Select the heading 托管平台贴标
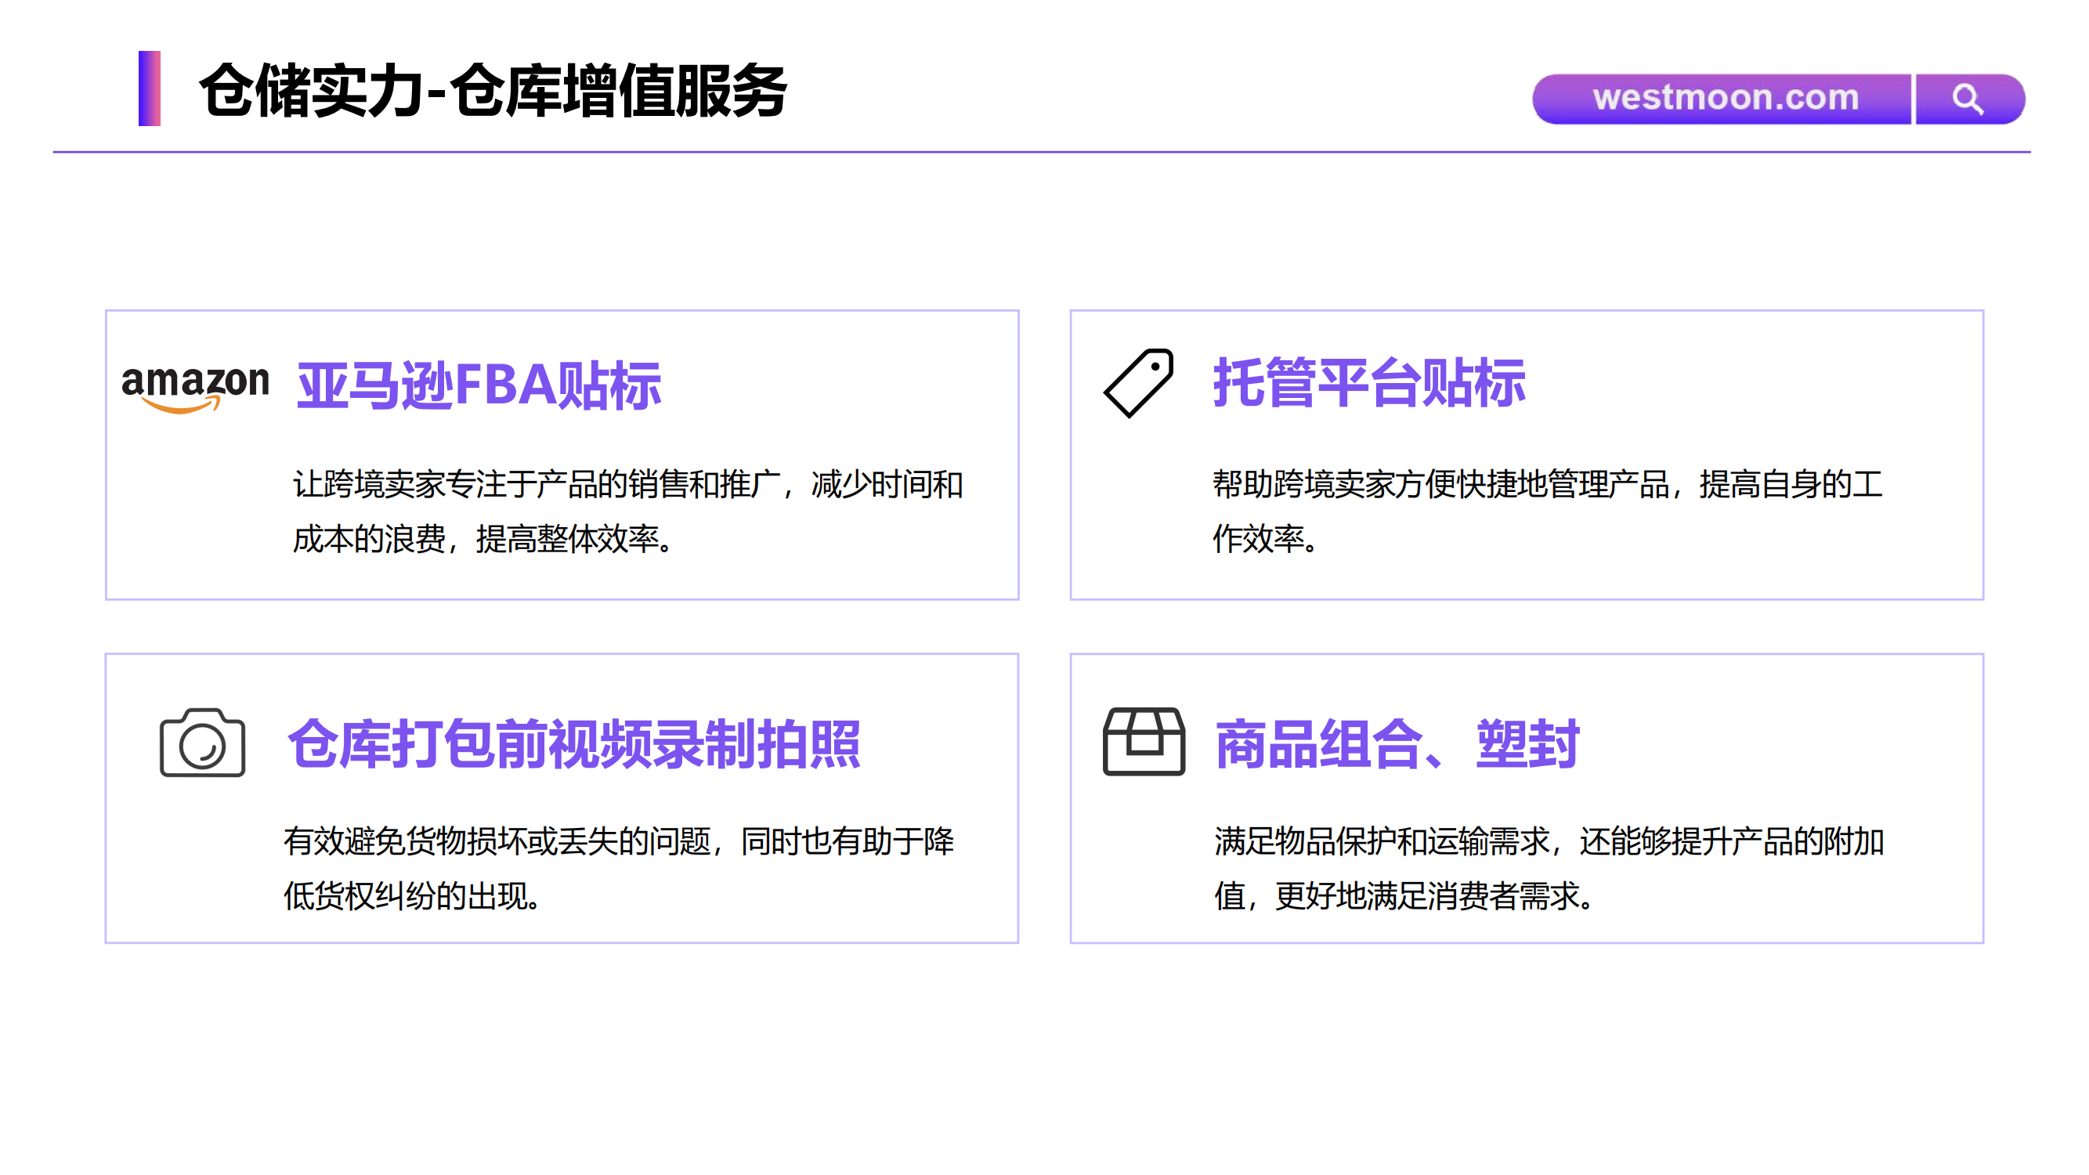 [1369, 383]
